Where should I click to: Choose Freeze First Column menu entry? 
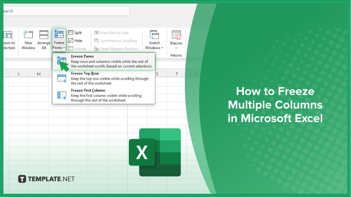tap(104, 95)
